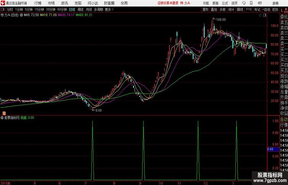Viewport: 288px width, 185px height.
Task: Switch to the 分时 chart tab
Action: pyautogui.click(x=10, y=9)
